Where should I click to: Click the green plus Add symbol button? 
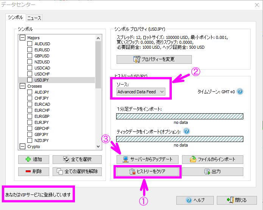click(x=34, y=159)
